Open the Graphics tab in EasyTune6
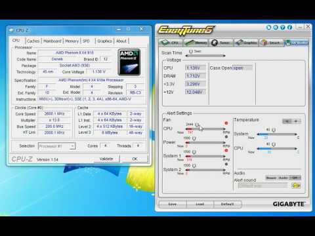This screenshot has width=315, height=236. click(x=246, y=43)
